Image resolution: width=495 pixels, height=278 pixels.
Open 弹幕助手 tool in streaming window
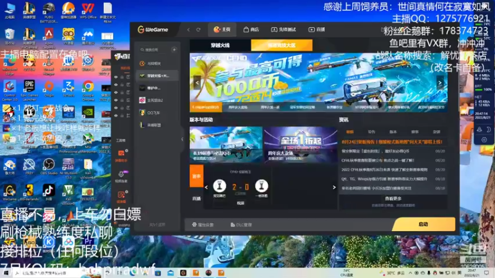(x=121, y=156)
